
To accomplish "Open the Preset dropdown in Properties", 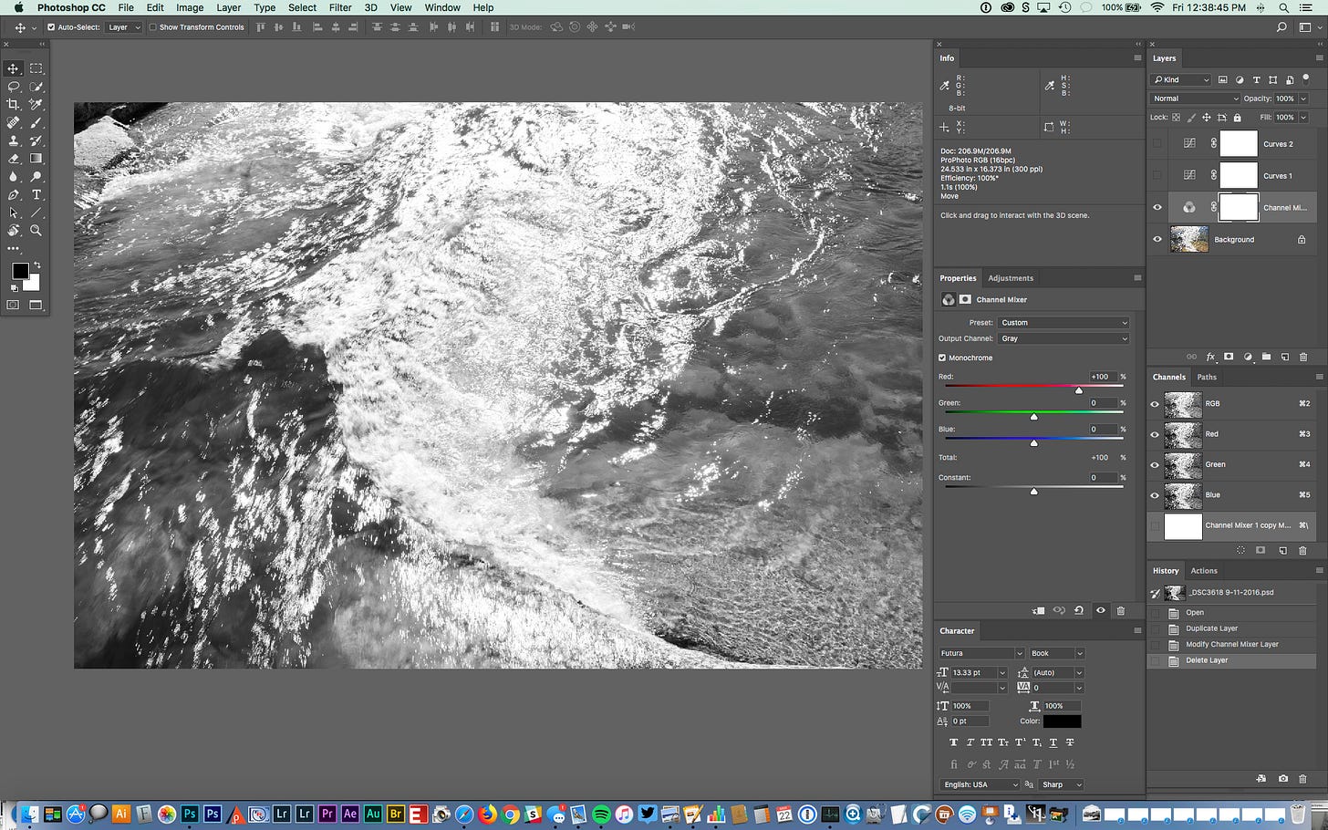I will tap(1063, 323).
